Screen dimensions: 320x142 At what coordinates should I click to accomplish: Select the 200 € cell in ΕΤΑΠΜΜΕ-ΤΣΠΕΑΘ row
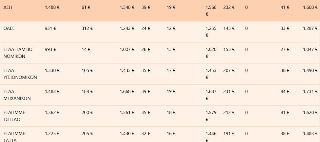point(87,112)
